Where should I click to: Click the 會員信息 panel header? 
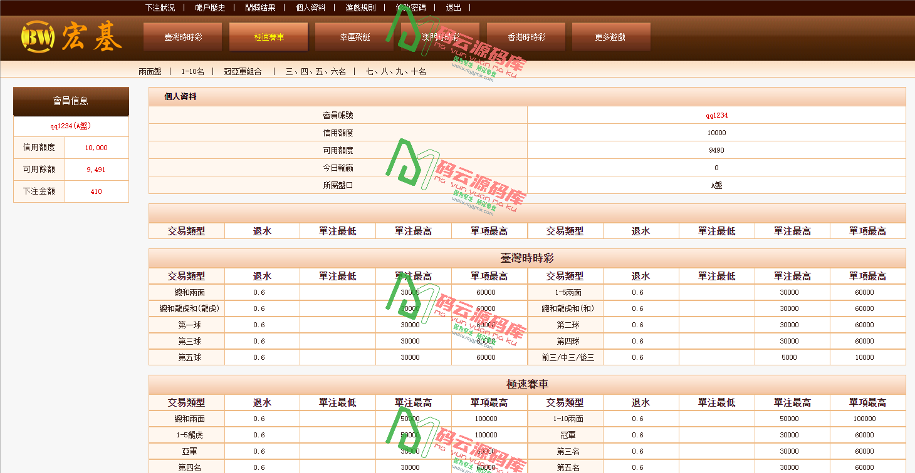coord(70,101)
